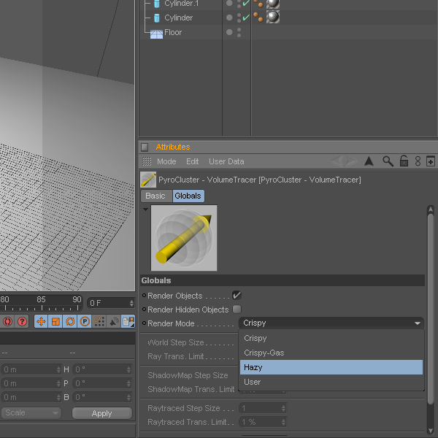Toggle the point-level animation dots icon

coord(99,321)
